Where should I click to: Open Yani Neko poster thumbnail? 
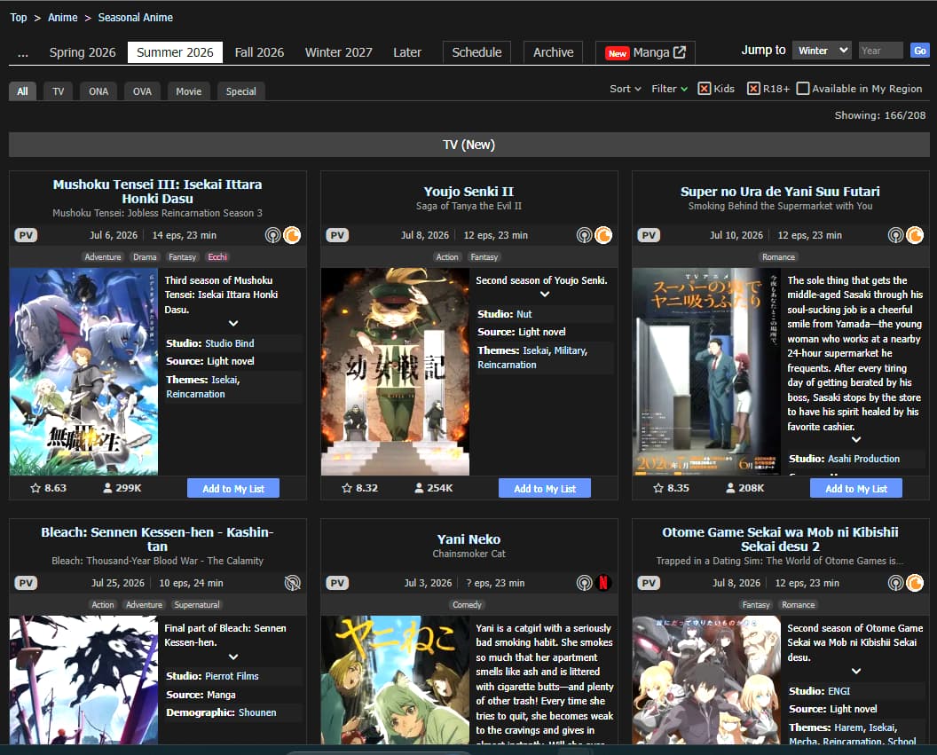point(395,680)
